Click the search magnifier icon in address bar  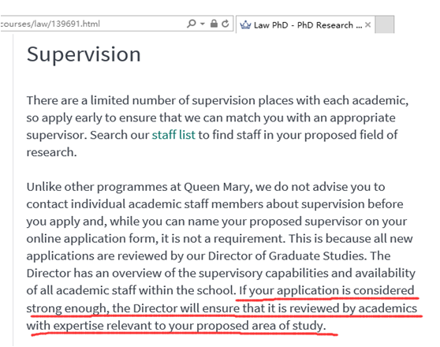click(x=192, y=24)
